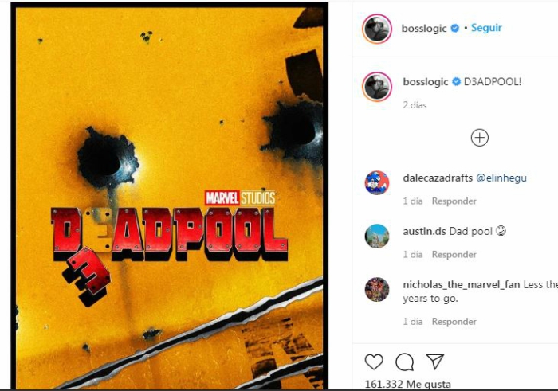
Task: Like the post with the heart icon
Action: point(374,362)
